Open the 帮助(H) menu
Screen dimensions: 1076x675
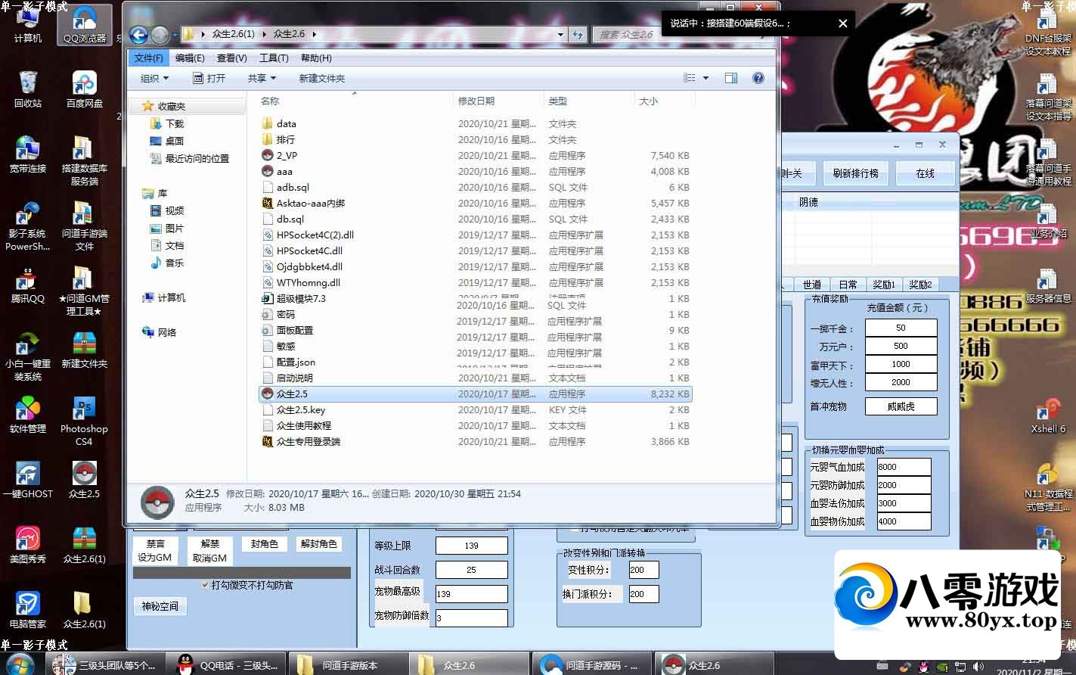tap(316, 58)
